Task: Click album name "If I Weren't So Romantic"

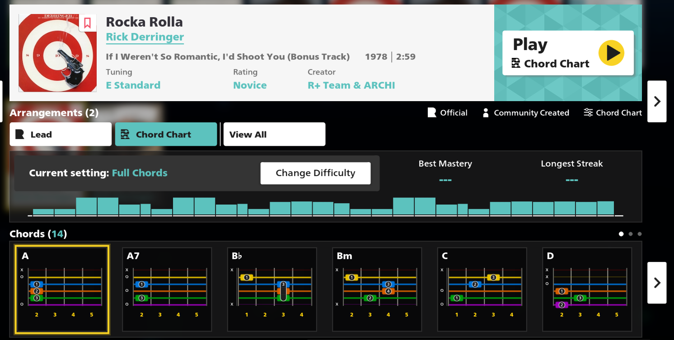Action: (228, 57)
